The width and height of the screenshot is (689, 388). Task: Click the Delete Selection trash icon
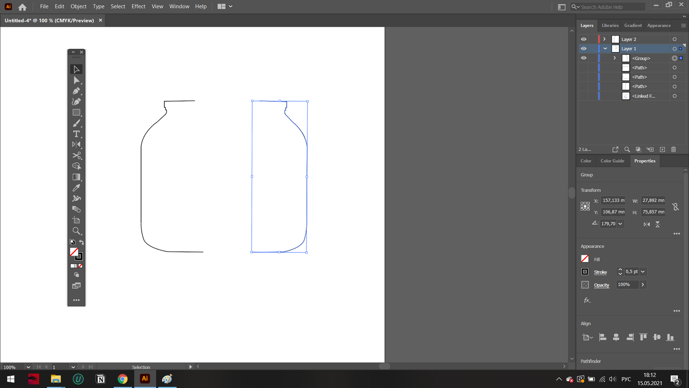(673, 149)
